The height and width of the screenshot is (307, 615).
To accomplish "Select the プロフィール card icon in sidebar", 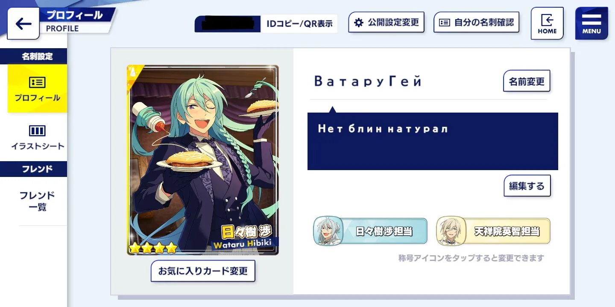I will 37,83.
